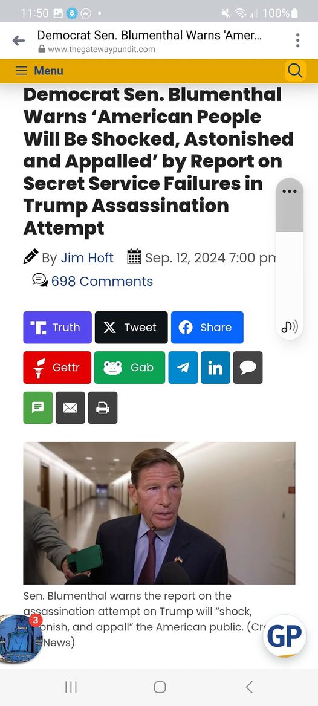Share article on Truth Social
The height and width of the screenshot is (706, 318).
pos(57,328)
